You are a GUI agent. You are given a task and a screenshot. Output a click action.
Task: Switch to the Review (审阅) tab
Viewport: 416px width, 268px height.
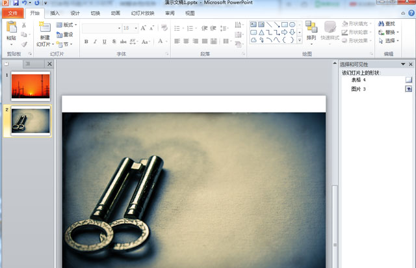click(170, 13)
